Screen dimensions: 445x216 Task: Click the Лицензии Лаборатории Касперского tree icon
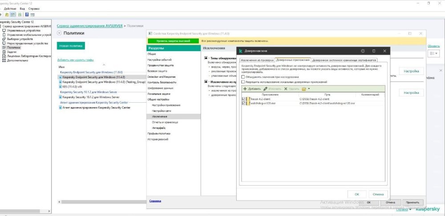[4, 56]
